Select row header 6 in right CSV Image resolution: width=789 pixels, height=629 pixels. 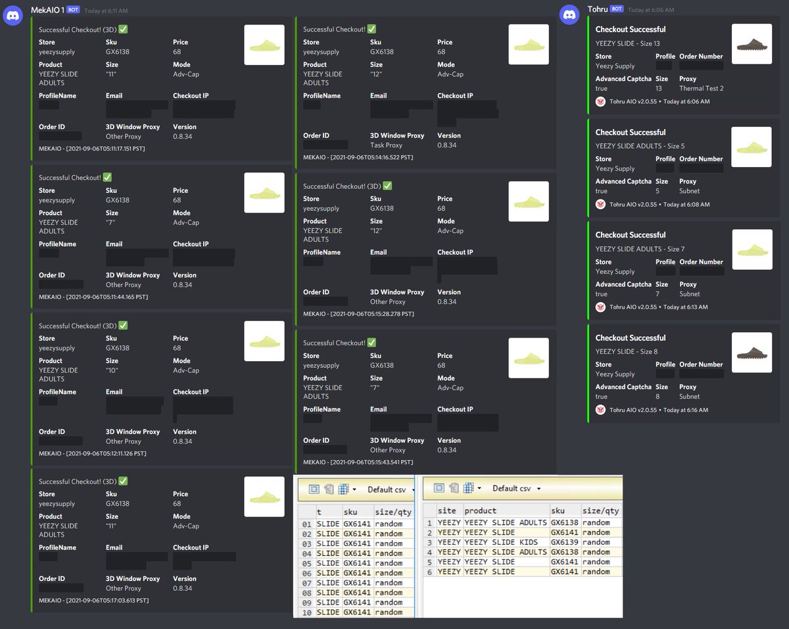tap(429, 572)
